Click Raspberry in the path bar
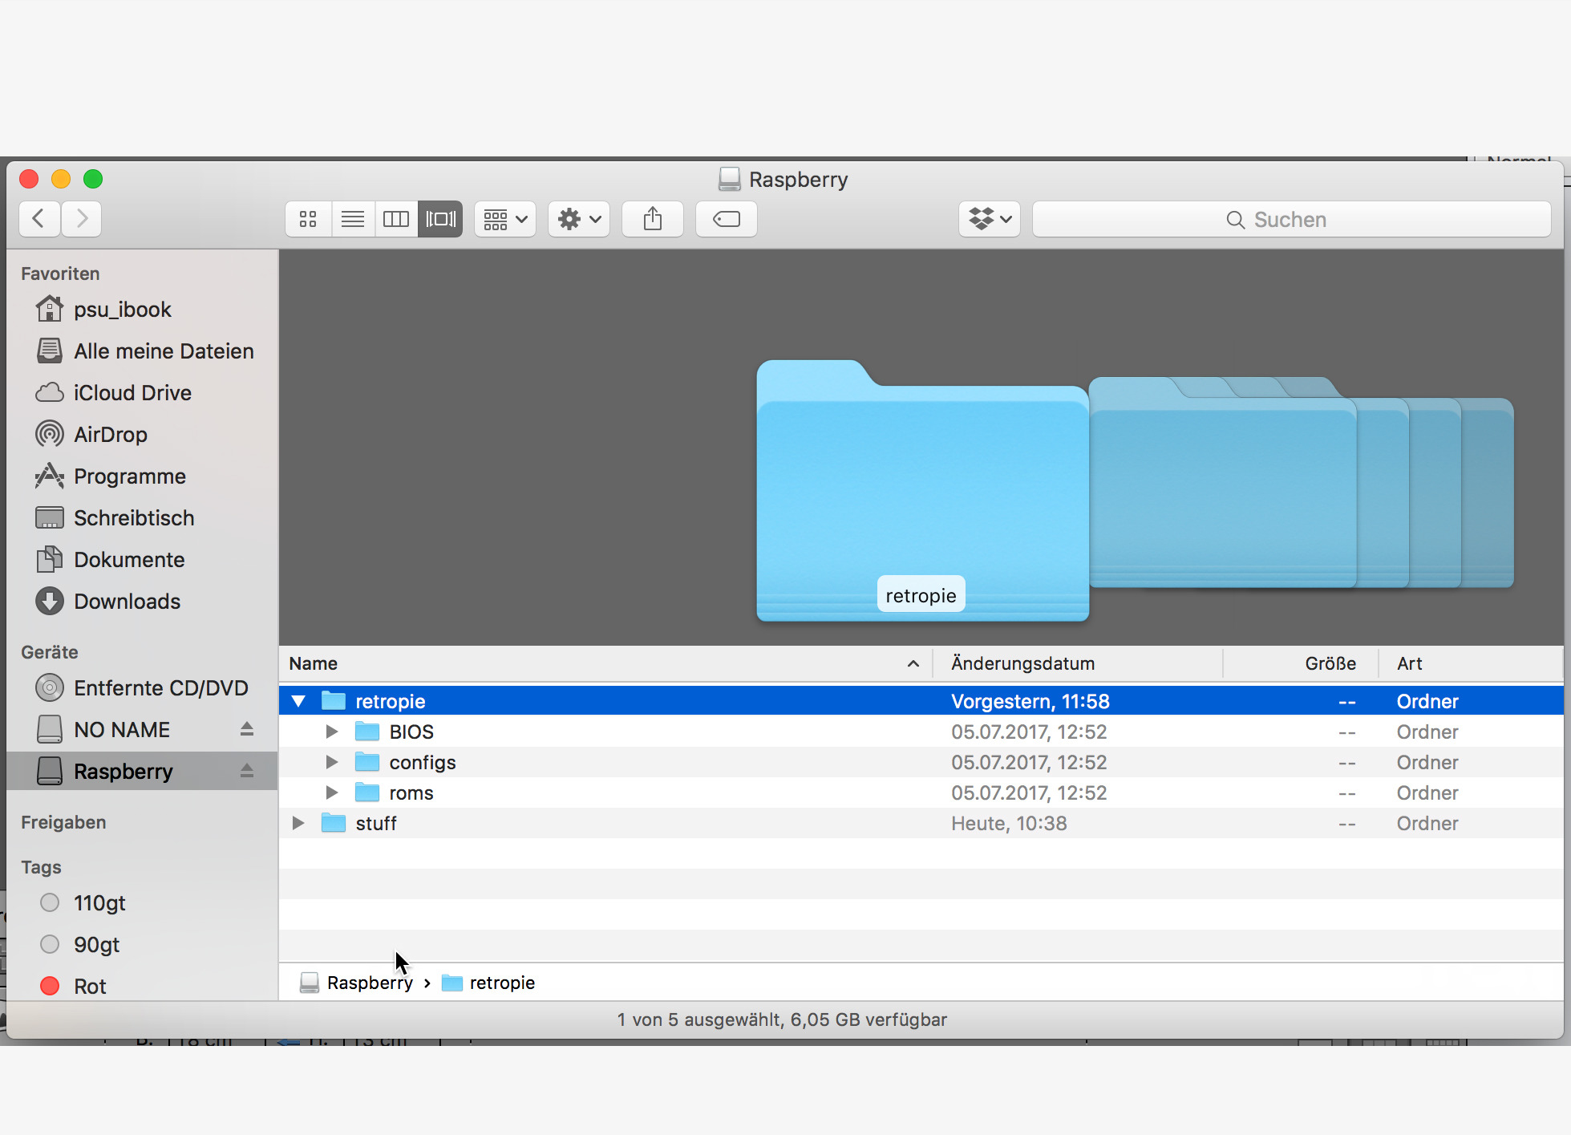Screen dimensions: 1571x1135 pos(369,983)
